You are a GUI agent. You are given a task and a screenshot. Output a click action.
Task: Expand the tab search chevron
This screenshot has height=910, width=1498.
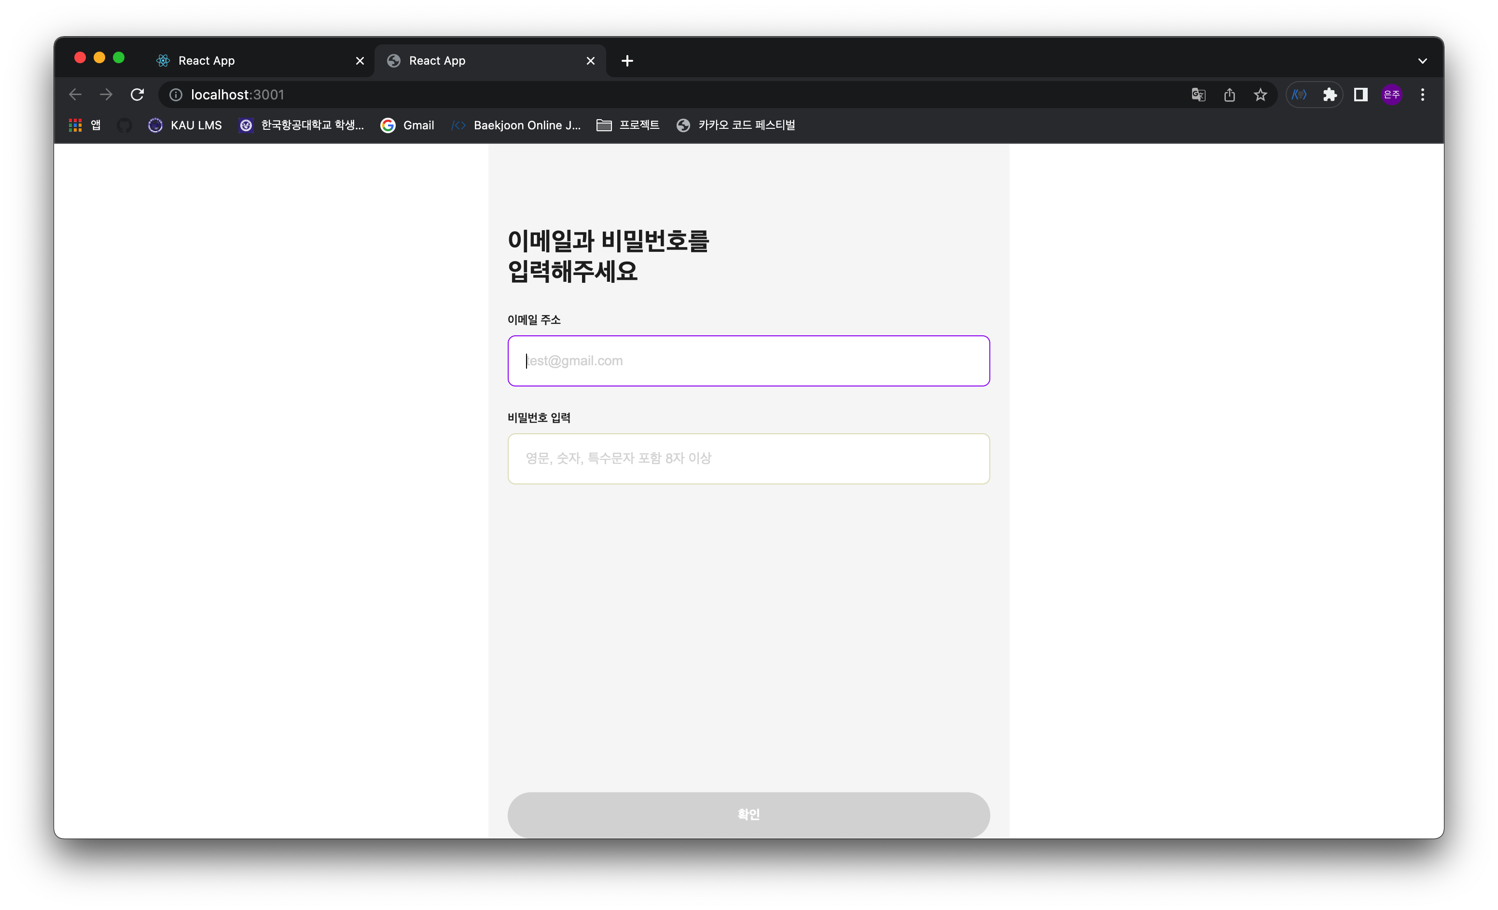[x=1423, y=61]
